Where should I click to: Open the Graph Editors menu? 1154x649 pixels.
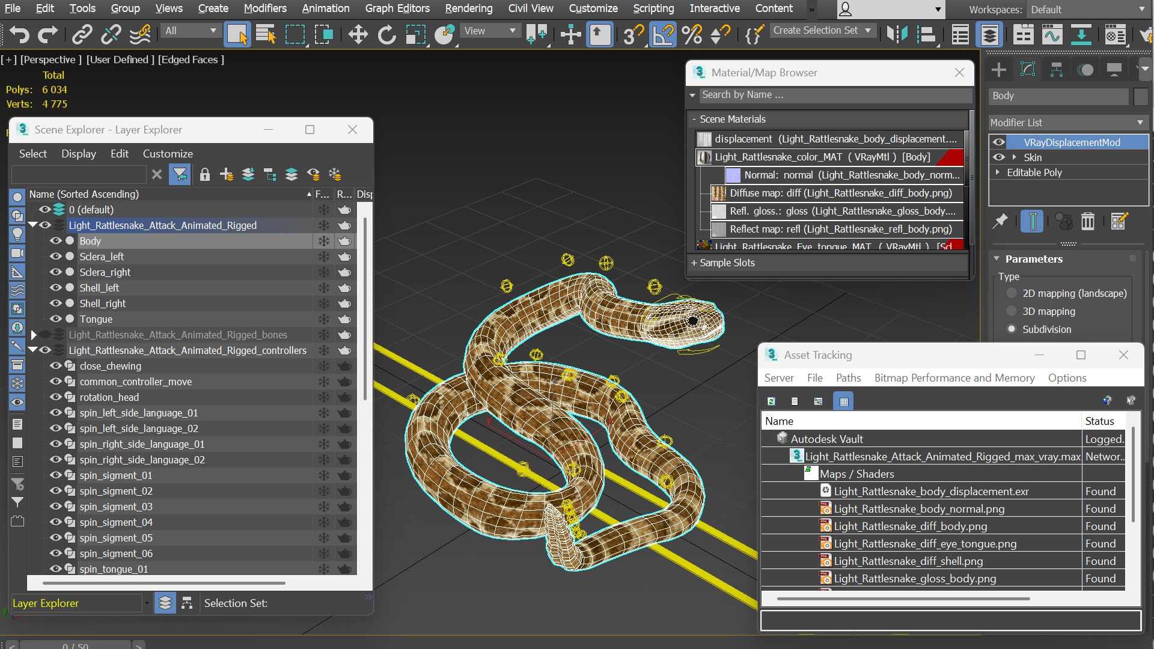(x=397, y=8)
